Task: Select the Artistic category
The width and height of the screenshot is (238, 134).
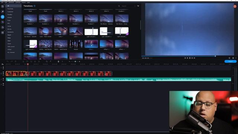Action: click(x=10, y=17)
